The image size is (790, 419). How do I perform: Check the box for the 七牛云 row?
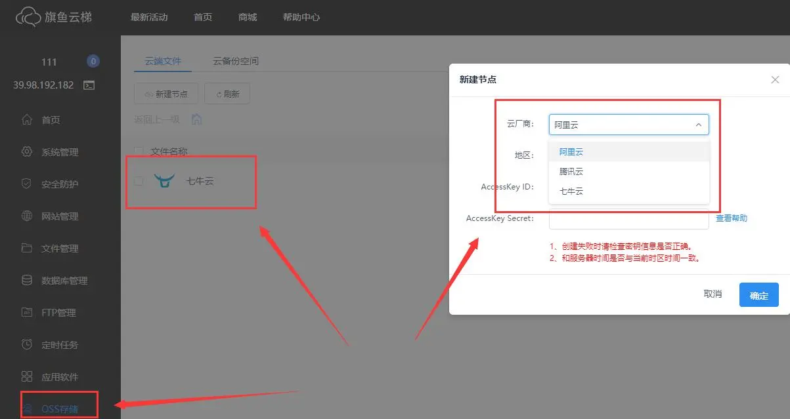click(139, 181)
